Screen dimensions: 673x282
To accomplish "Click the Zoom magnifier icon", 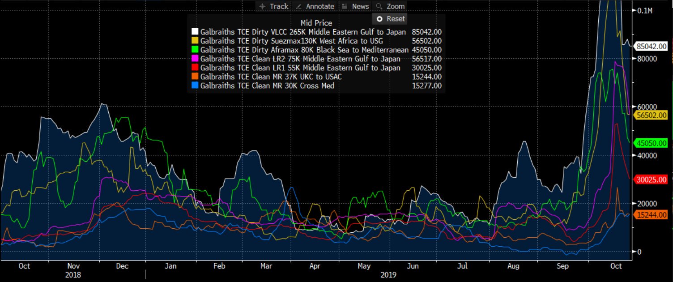I will [x=379, y=6].
